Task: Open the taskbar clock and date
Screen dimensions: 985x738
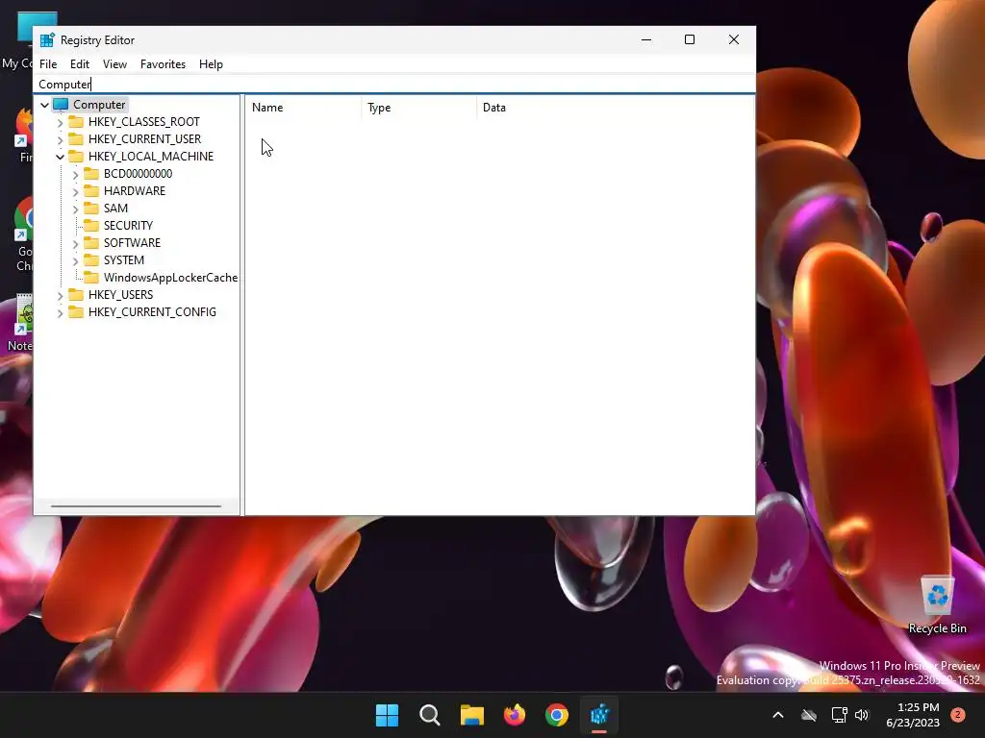Action: tap(913, 715)
